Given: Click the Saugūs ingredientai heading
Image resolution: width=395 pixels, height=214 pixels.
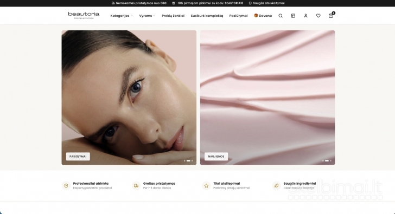Looking at the screenshot, I should coord(300,184).
